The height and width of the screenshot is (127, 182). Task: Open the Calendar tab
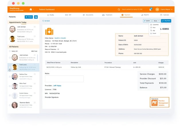click(165, 15)
